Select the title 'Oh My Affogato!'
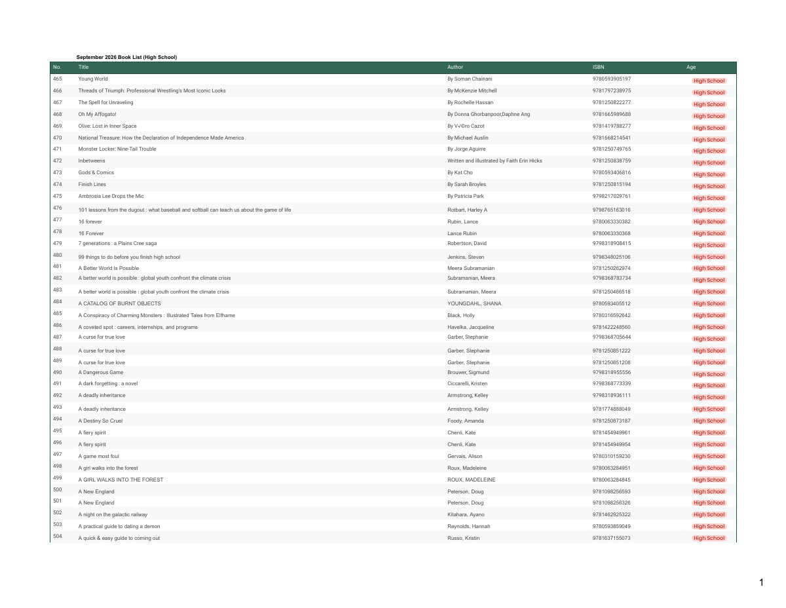This screenshot has width=786, height=608. coord(97,114)
